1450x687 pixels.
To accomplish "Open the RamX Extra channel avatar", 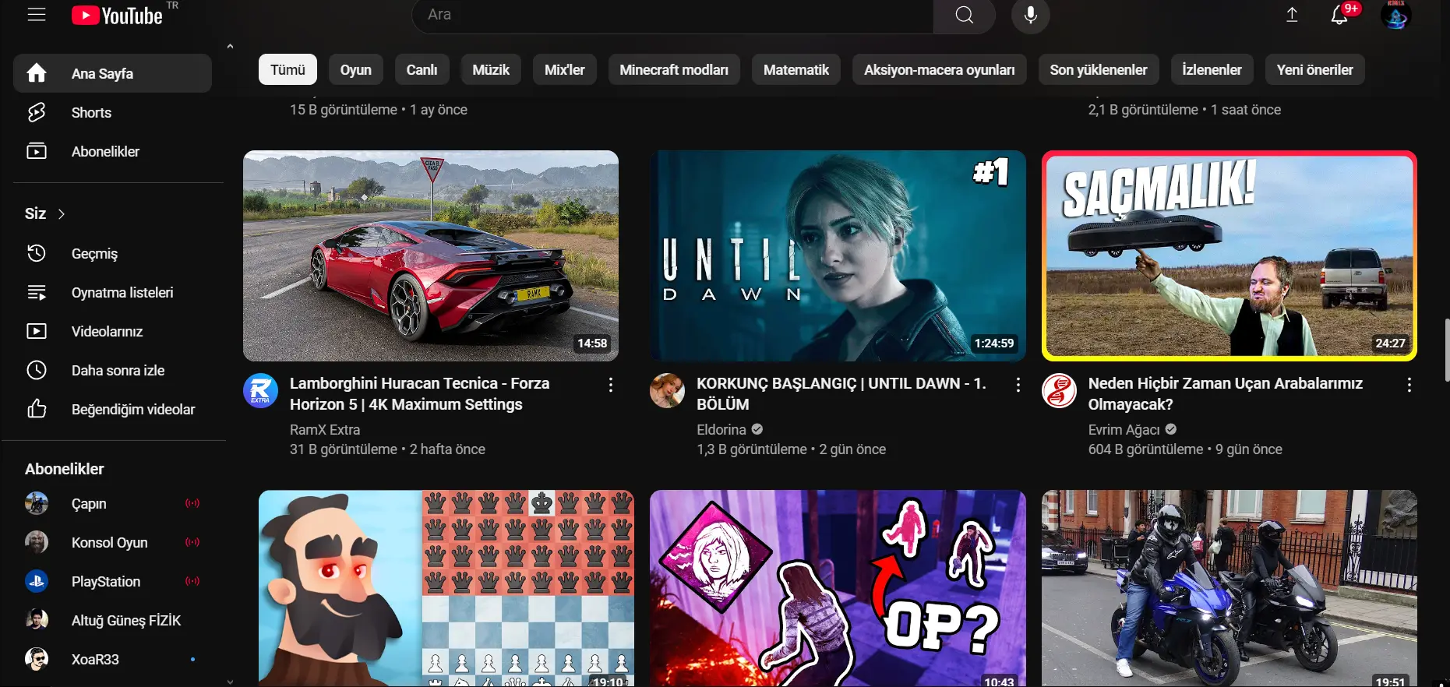I will (x=260, y=391).
